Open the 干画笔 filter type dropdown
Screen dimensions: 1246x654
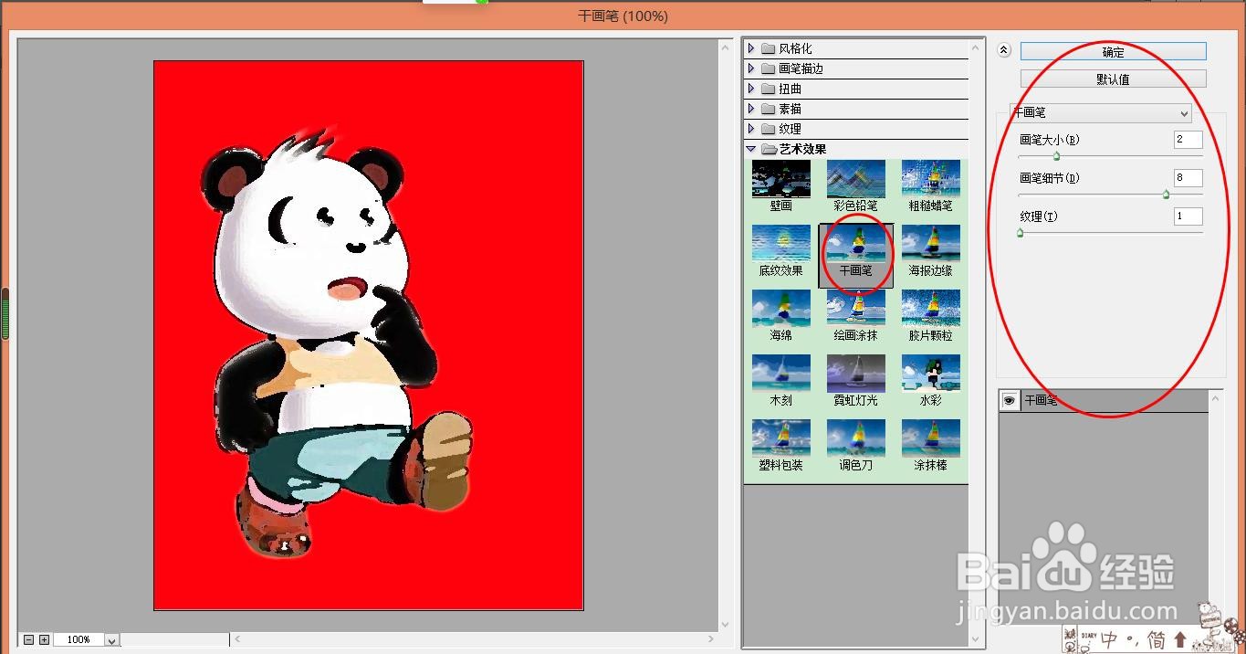(x=1100, y=113)
